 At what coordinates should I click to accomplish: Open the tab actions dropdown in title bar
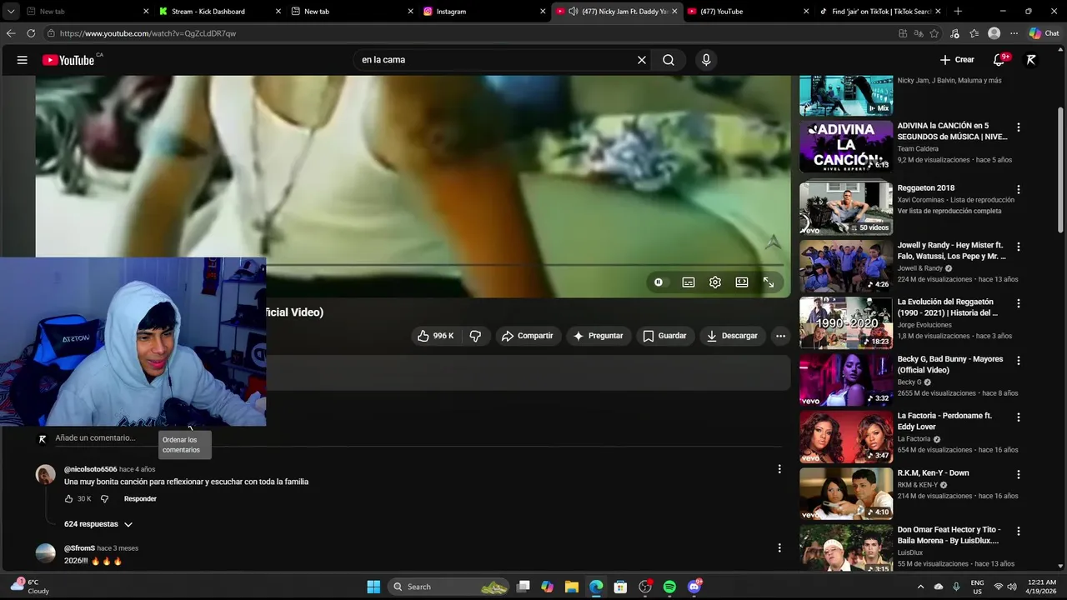click(x=11, y=12)
